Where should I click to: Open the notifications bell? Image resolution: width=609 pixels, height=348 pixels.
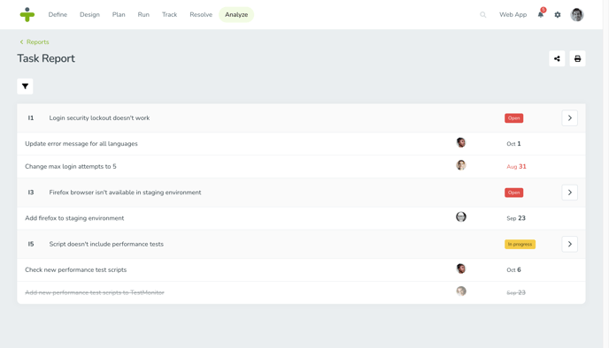(x=541, y=14)
